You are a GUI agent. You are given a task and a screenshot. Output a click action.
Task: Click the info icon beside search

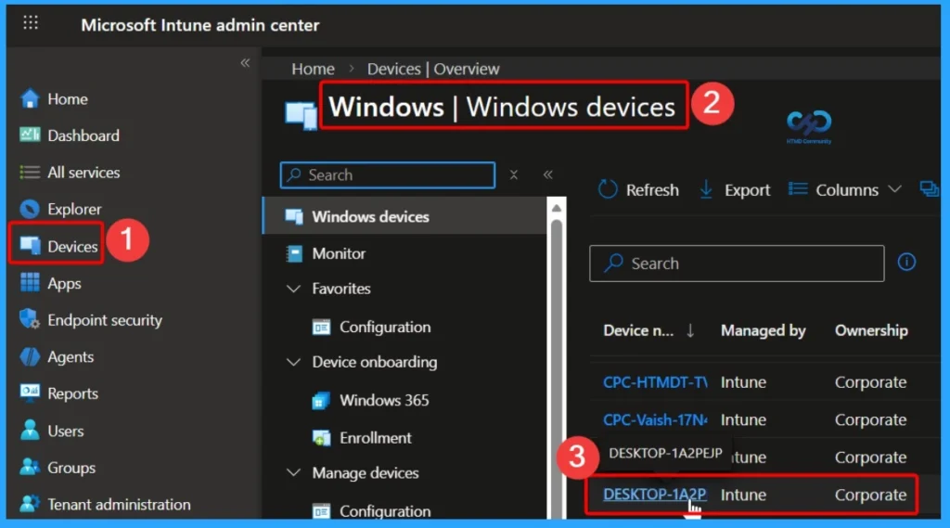point(906,262)
